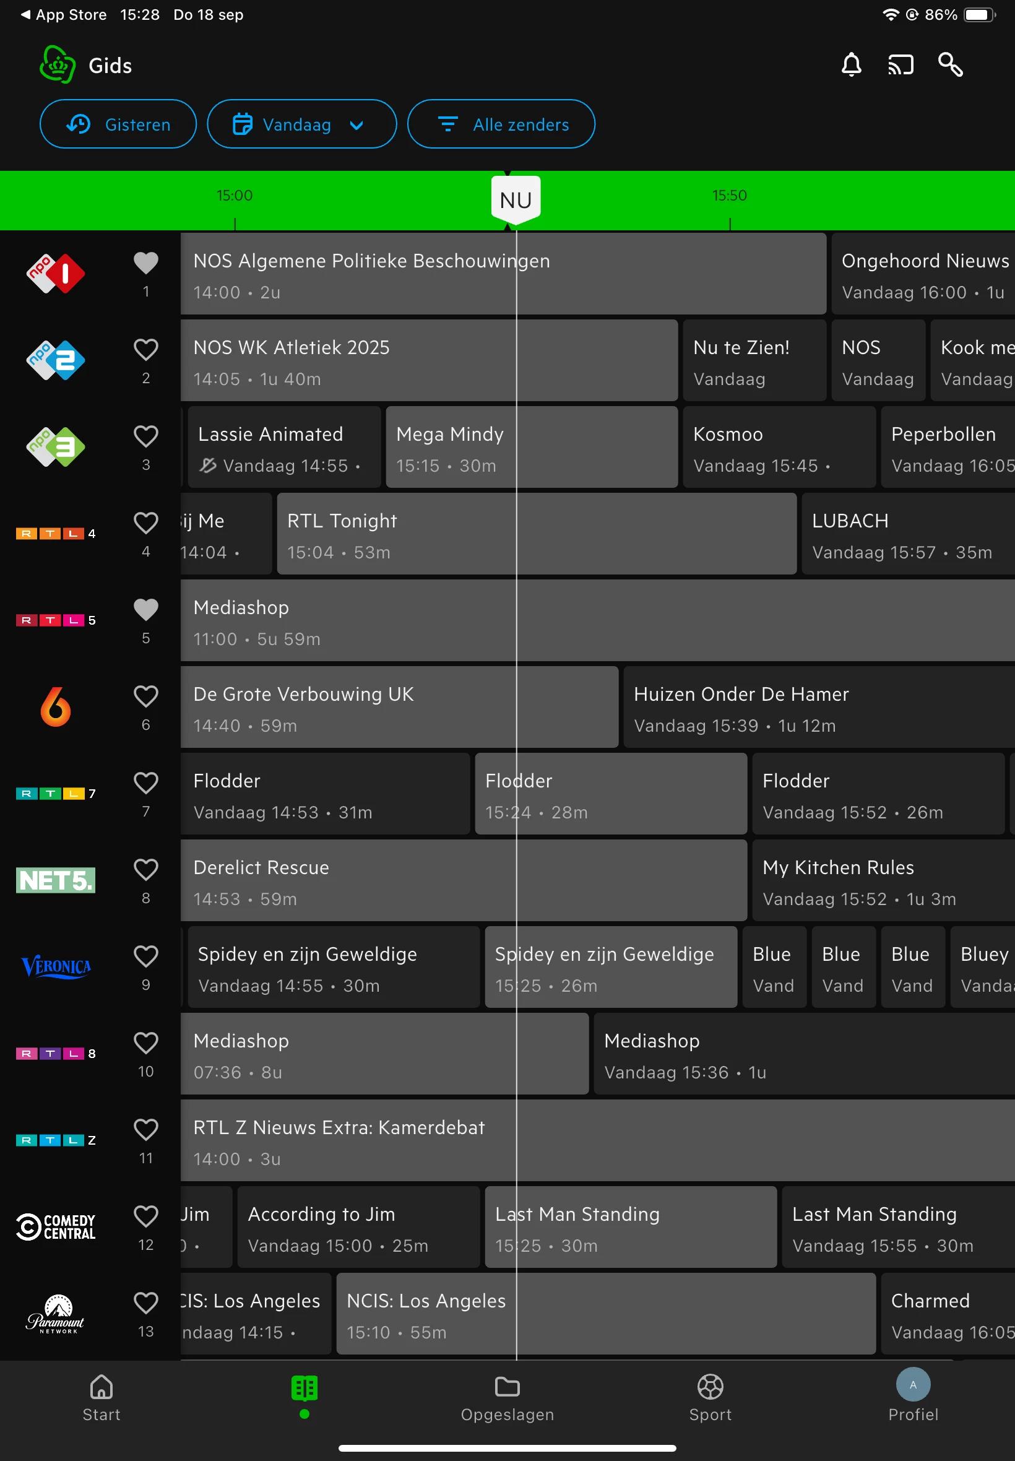The image size is (1015, 1461).
Task: Tap the 15:50 time label
Action: [730, 195]
